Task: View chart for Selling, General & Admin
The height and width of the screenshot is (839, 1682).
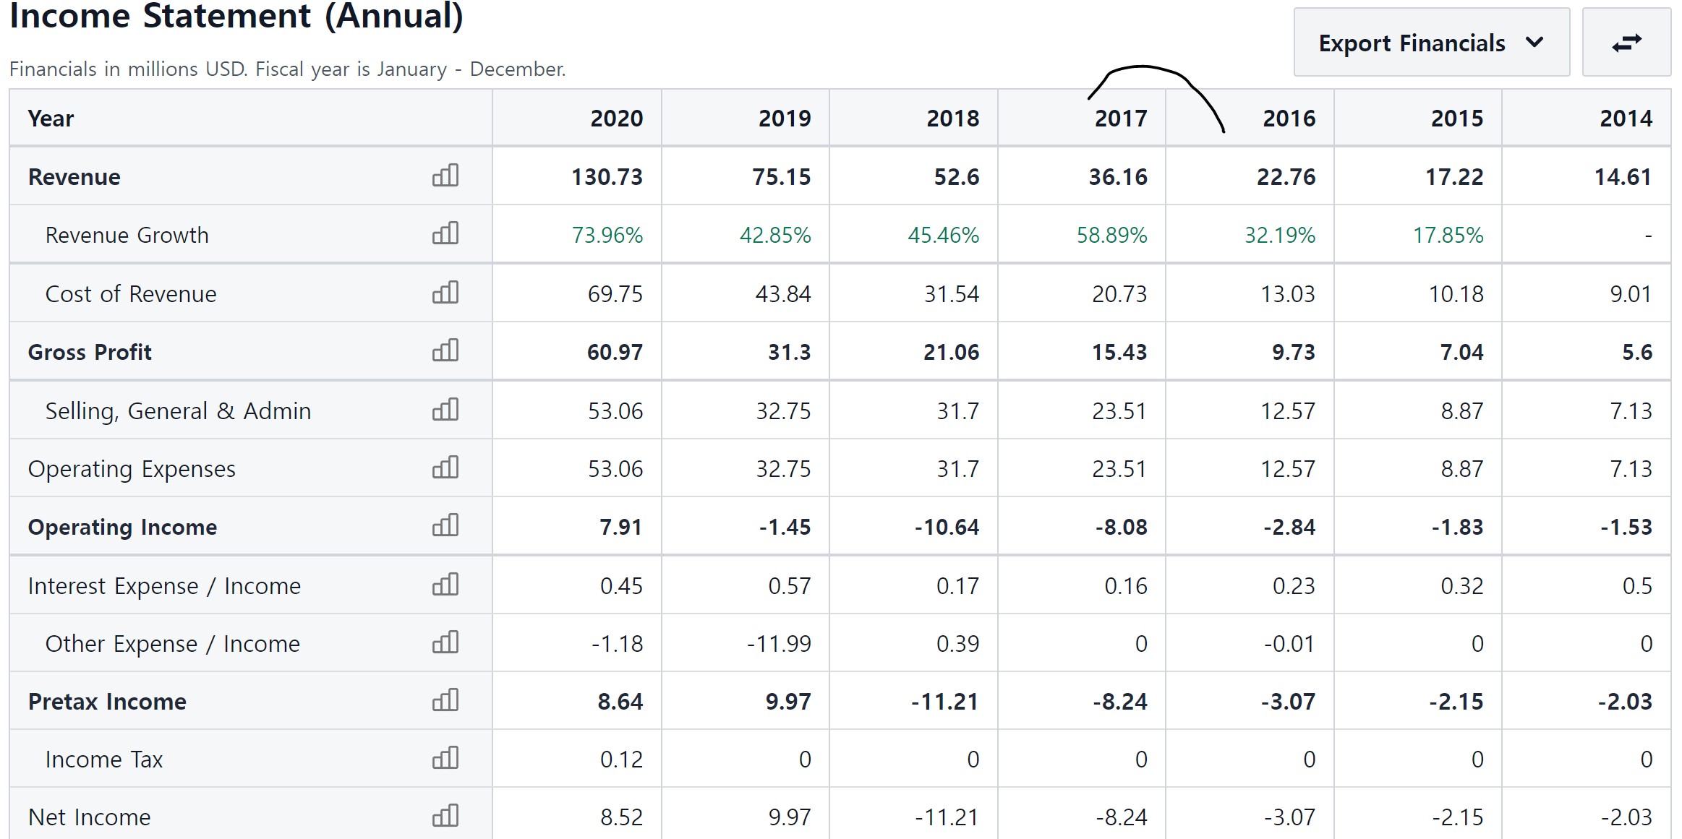Action: (x=445, y=410)
